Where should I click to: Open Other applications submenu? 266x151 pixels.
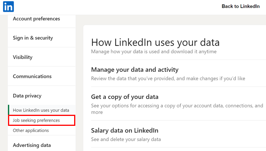coord(31,130)
